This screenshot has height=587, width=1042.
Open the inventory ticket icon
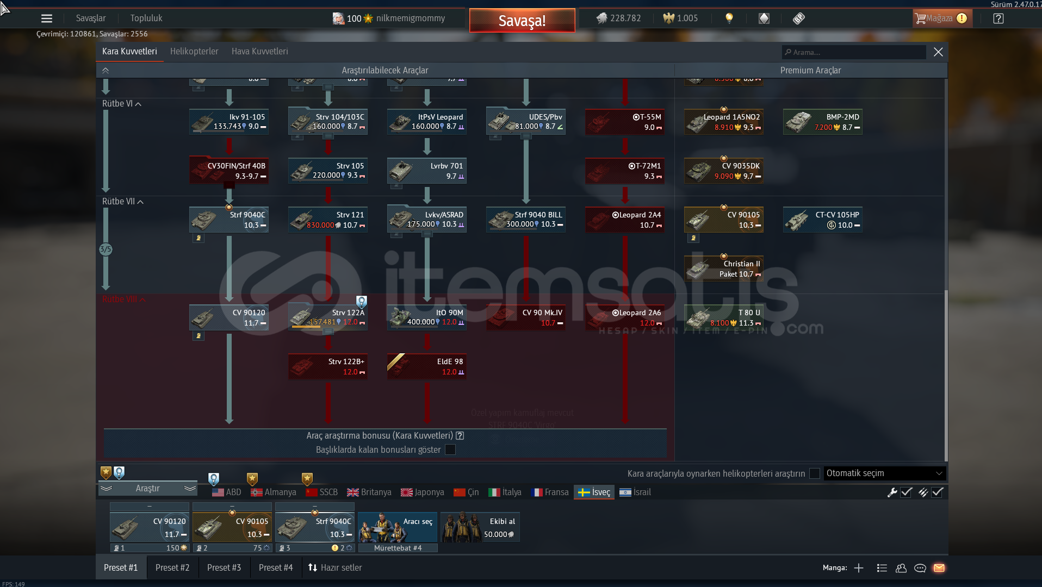point(799,18)
